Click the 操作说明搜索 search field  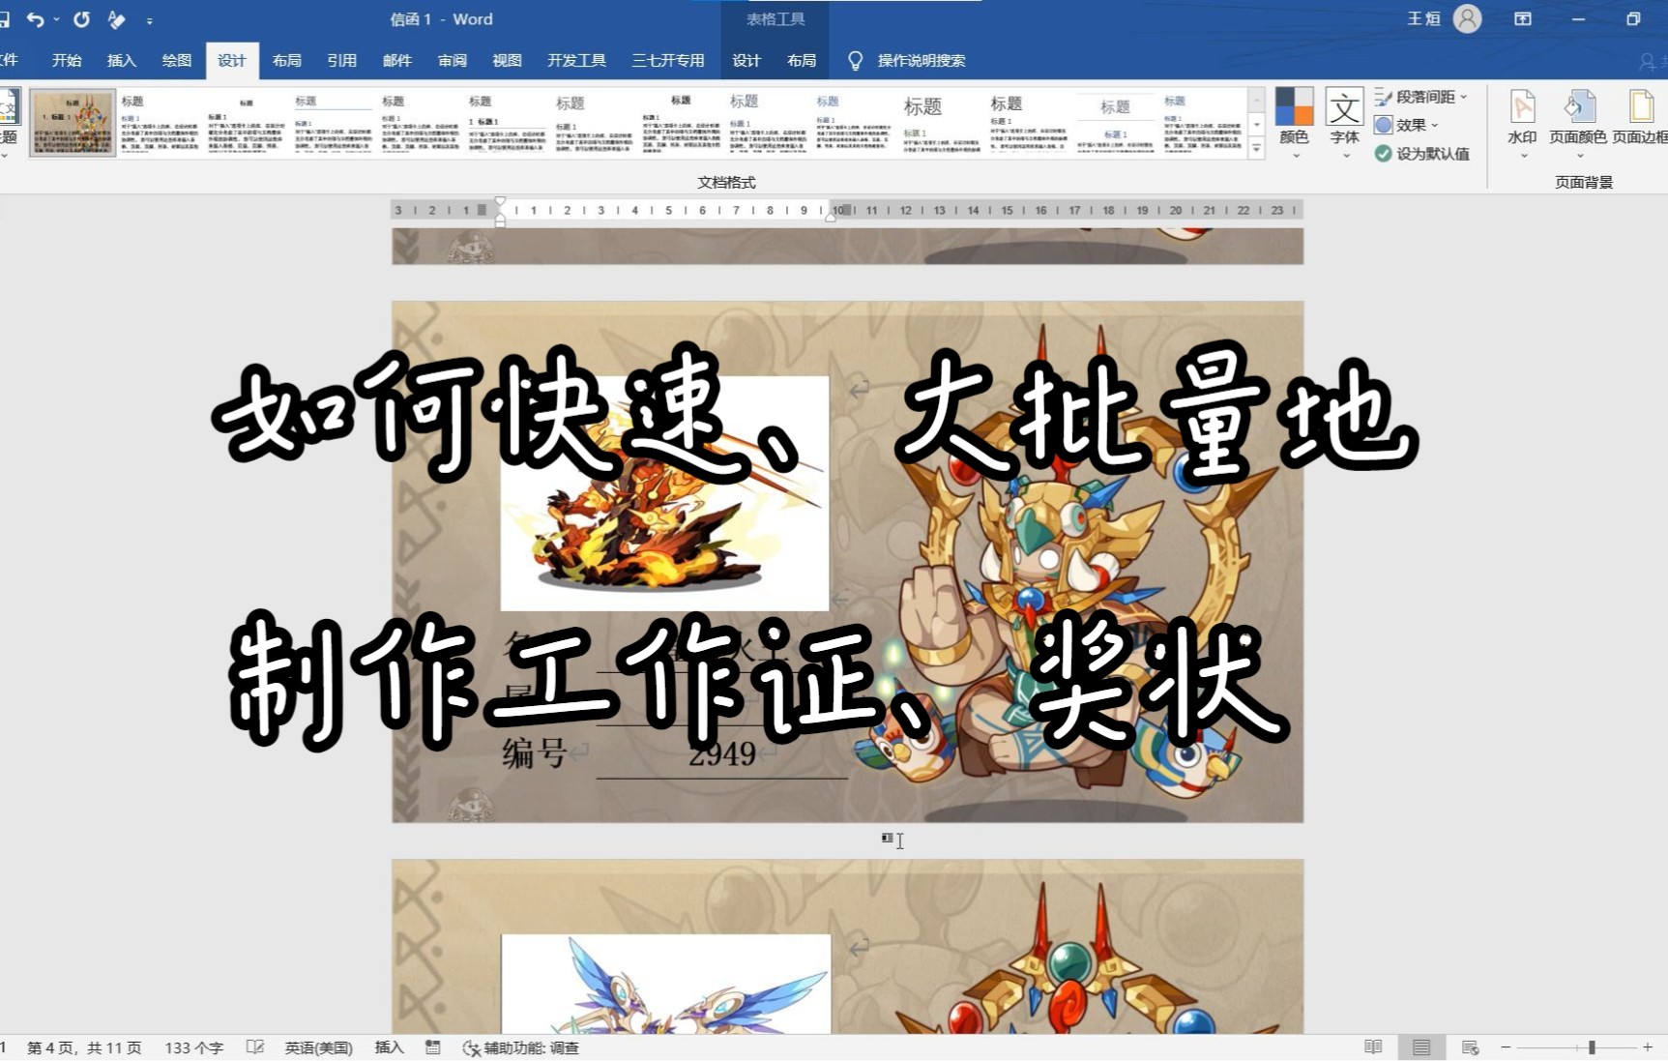tap(922, 61)
